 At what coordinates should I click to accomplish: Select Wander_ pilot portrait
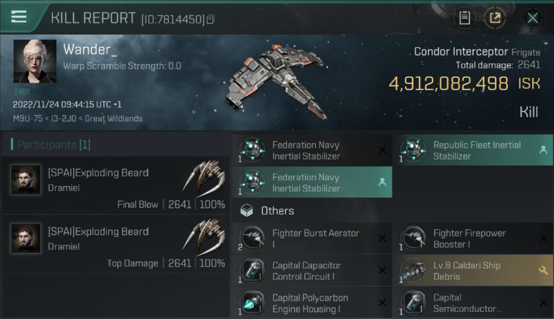coord(35,61)
